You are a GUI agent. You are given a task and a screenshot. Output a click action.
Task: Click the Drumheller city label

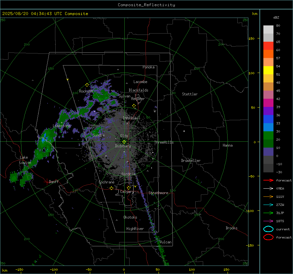[191, 161]
